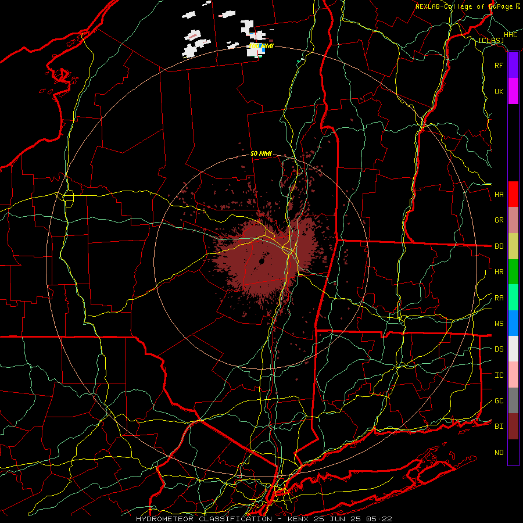Click the HYDROMETEOR CLASSIFICATION title text
Image resolution: width=523 pixels, height=523 pixels.
pos(204,519)
